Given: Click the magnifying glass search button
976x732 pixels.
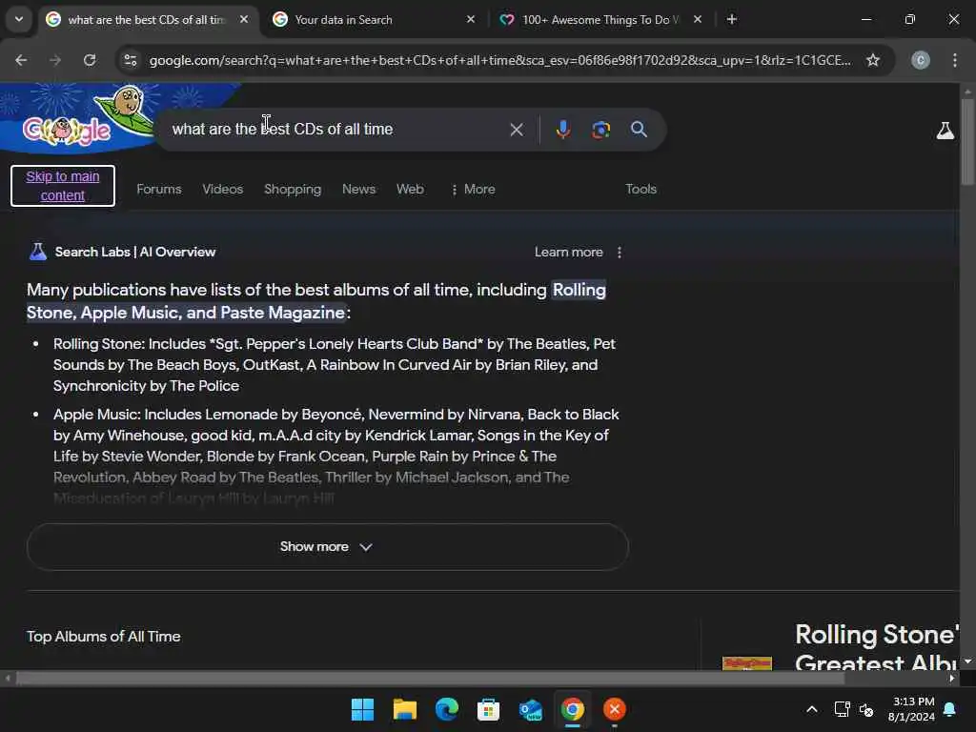Looking at the screenshot, I should click(x=639, y=130).
